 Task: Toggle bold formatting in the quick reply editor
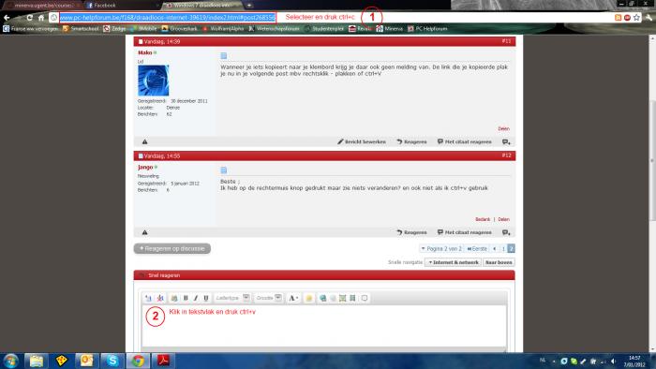pyautogui.click(x=186, y=298)
